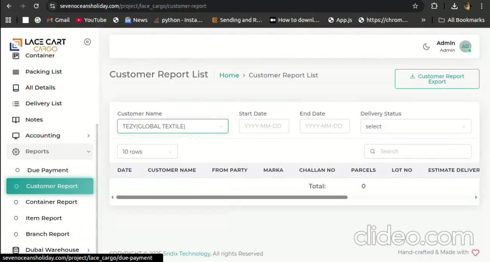The width and height of the screenshot is (490, 262).
Task: Click the Start Date field
Action: (x=264, y=126)
